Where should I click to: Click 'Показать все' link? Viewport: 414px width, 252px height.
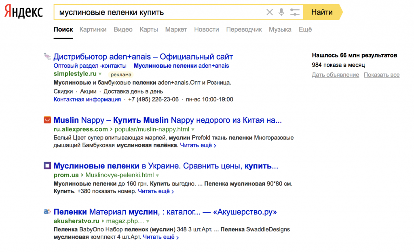(x=382, y=75)
